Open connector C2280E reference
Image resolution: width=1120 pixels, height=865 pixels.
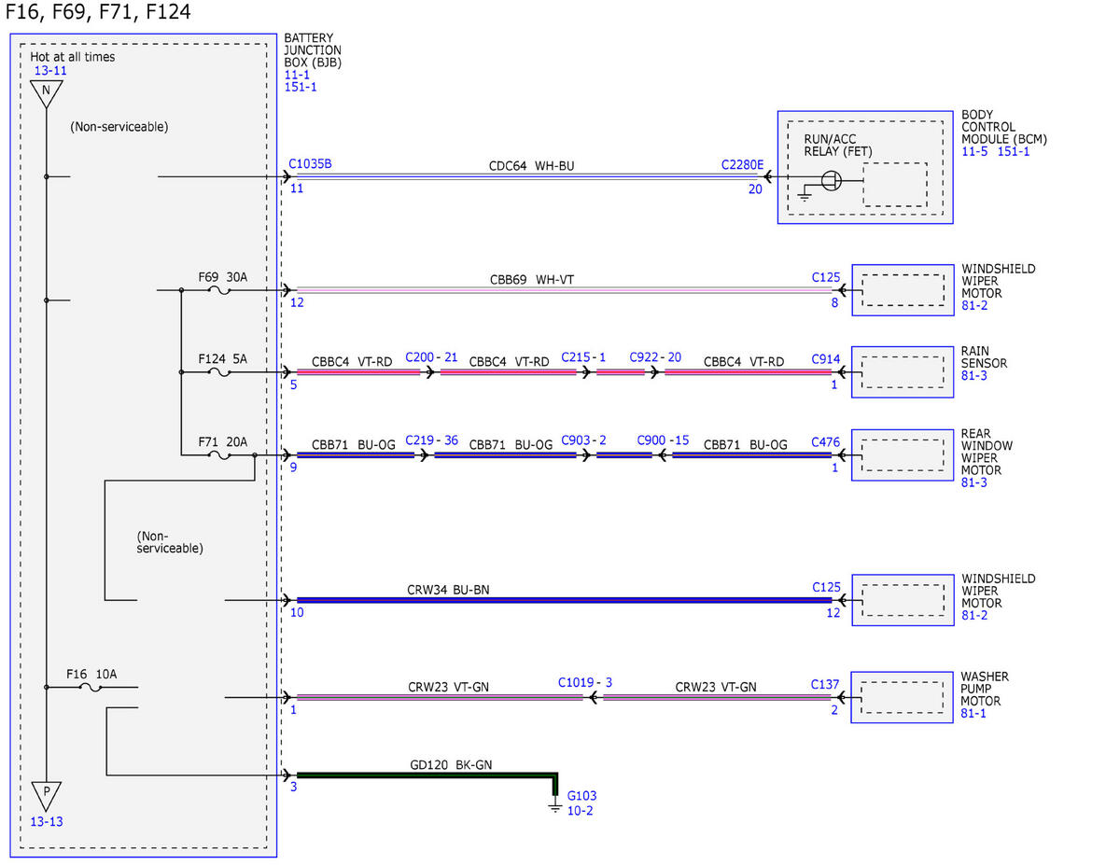click(x=742, y=164)
